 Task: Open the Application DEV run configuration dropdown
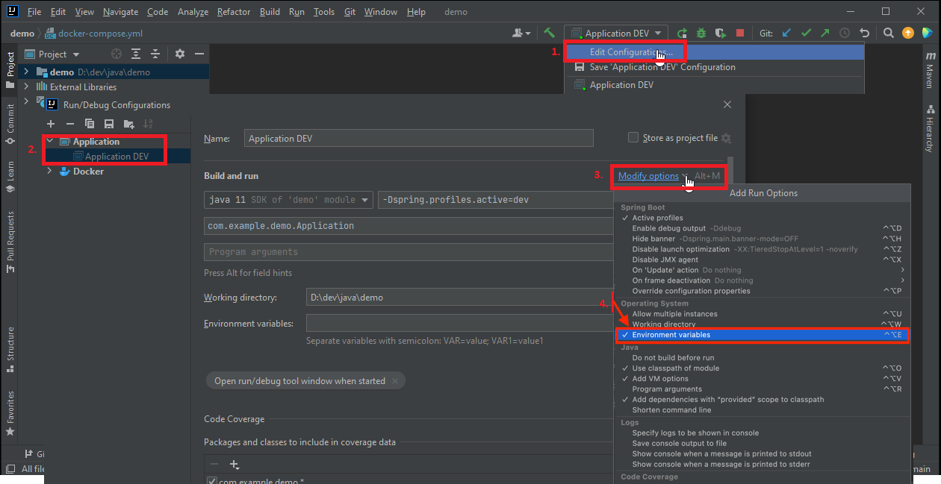616,33
